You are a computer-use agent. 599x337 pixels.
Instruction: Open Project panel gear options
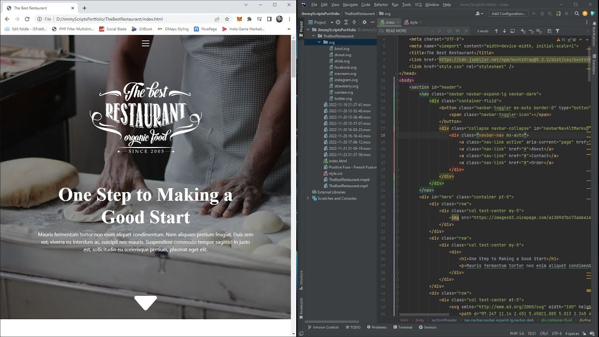365,22
